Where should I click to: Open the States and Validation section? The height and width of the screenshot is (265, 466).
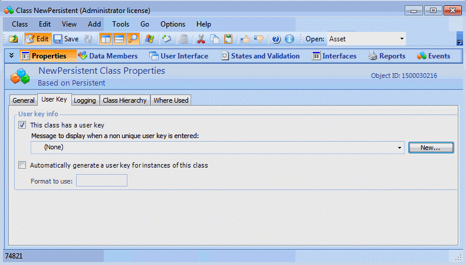click(260, 56)
